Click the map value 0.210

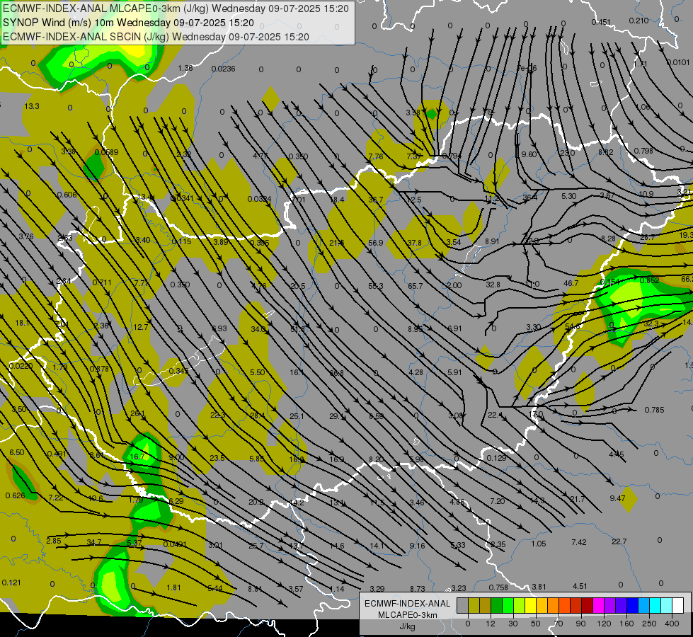click(x=638, y=21)
